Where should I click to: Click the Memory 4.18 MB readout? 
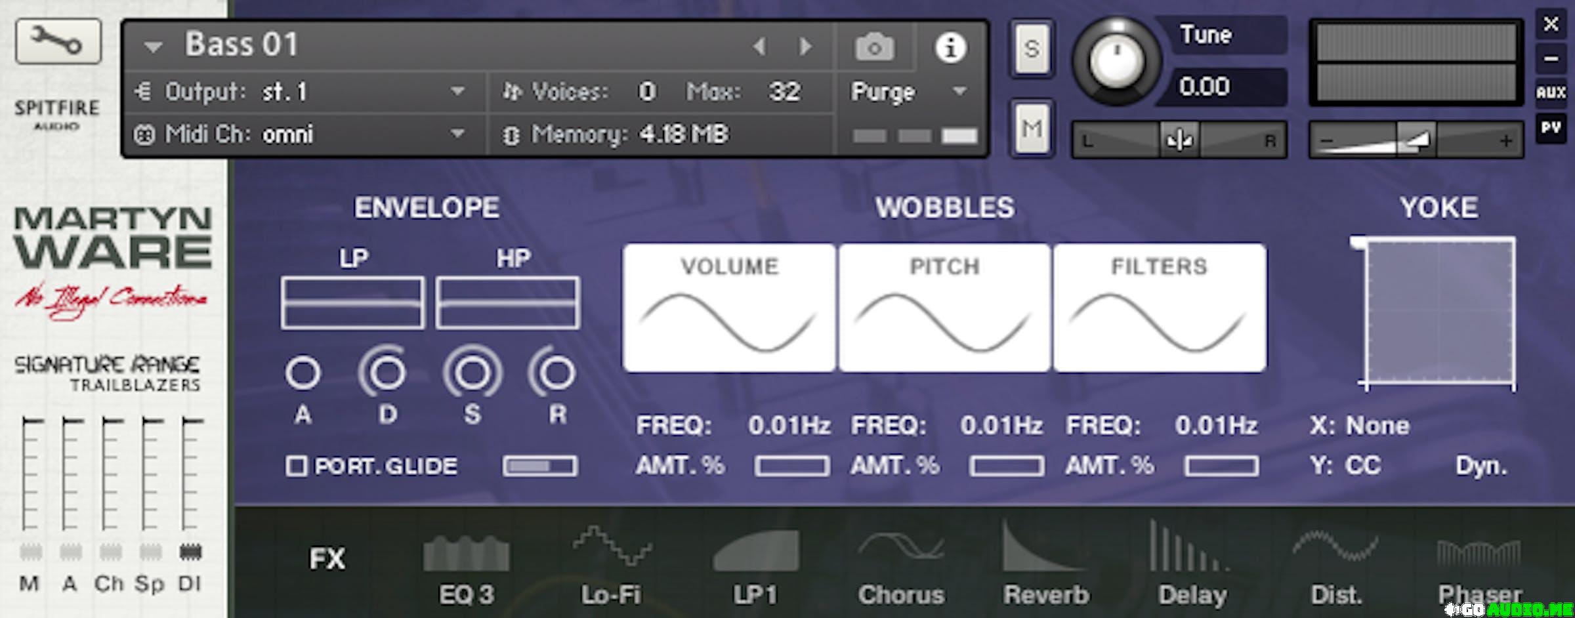pos(683,134)
